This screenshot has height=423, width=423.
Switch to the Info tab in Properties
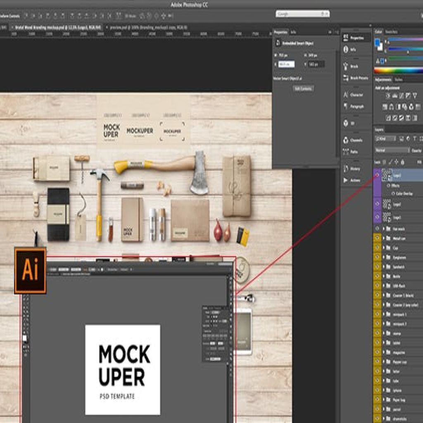click(294, 32)
